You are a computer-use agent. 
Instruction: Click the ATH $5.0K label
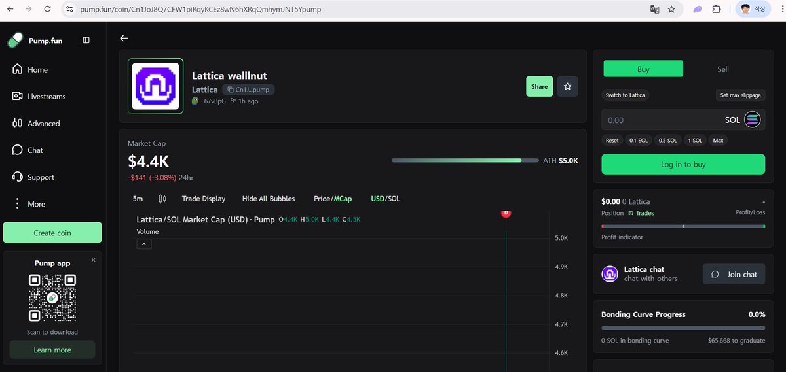561,160
